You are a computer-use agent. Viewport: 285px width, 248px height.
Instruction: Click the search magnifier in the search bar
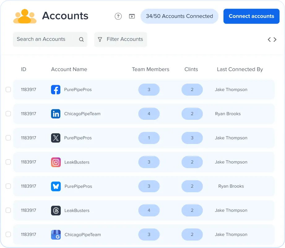pyautogui.click(x=81, y=39)
